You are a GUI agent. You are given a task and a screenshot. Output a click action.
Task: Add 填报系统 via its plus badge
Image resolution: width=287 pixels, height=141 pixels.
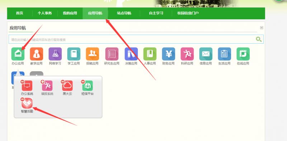42,82
